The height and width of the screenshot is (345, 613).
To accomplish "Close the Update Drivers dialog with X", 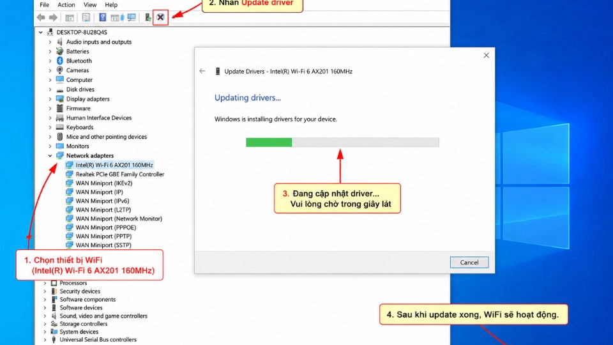I will click(x=486, y=55).
